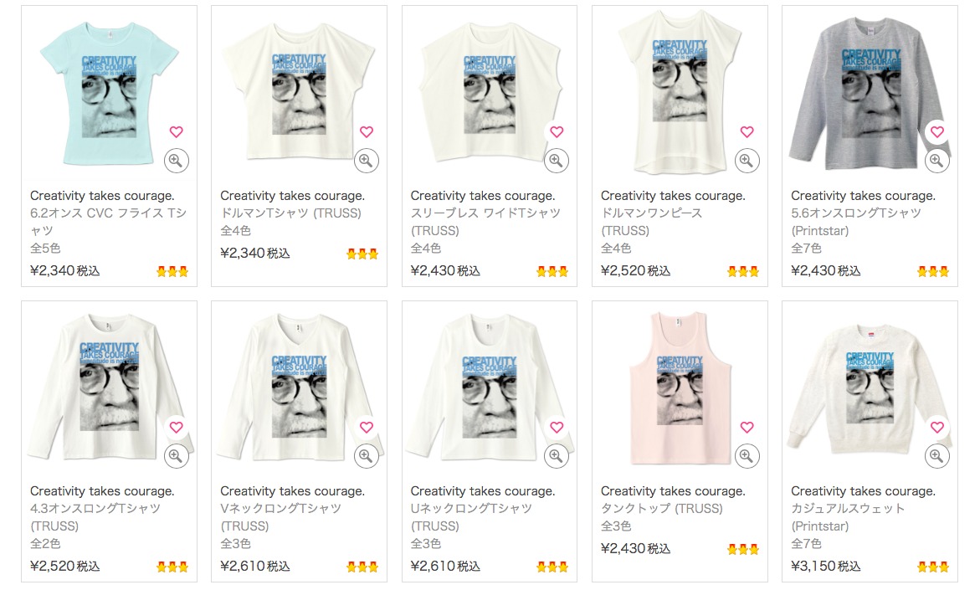
Task: Click heart icon on pink タンクトップ
Action: pos(747,428)
